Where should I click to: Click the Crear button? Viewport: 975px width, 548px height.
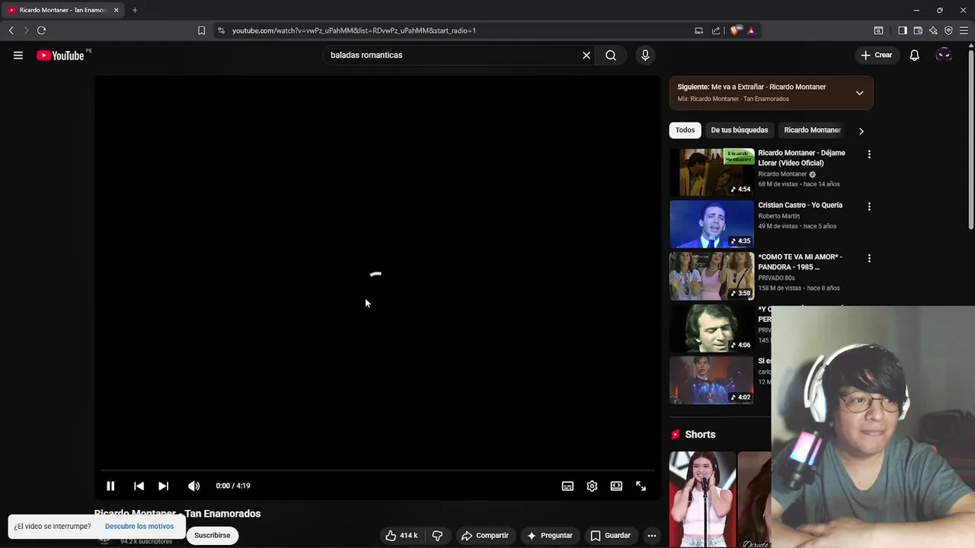click(876, 55)
